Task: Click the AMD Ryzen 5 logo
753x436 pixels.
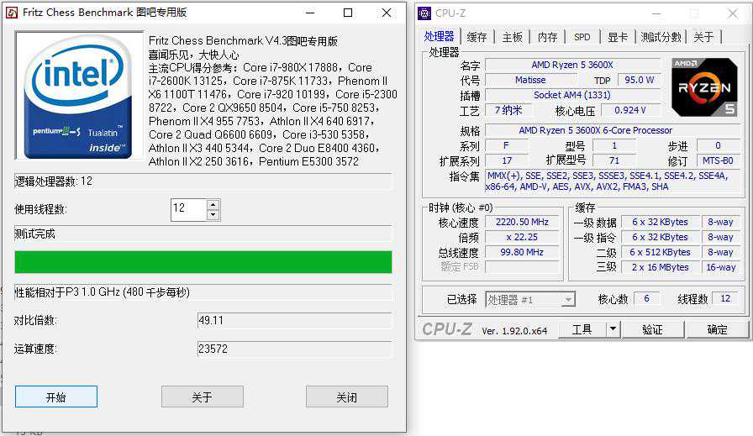Action: [x=704, y=87]
